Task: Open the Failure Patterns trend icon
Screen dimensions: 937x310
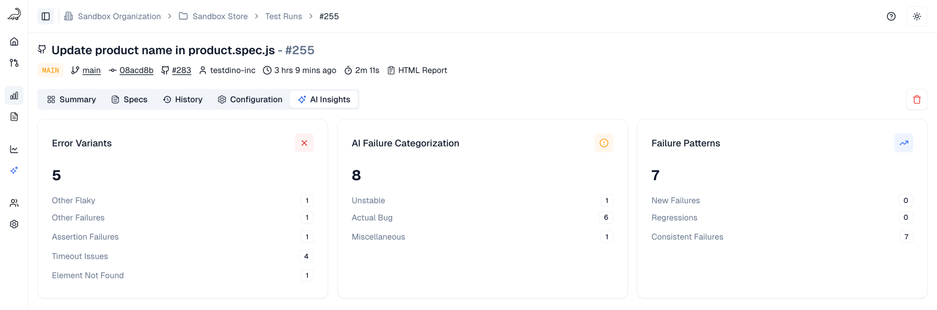Action: click(903, 143)
